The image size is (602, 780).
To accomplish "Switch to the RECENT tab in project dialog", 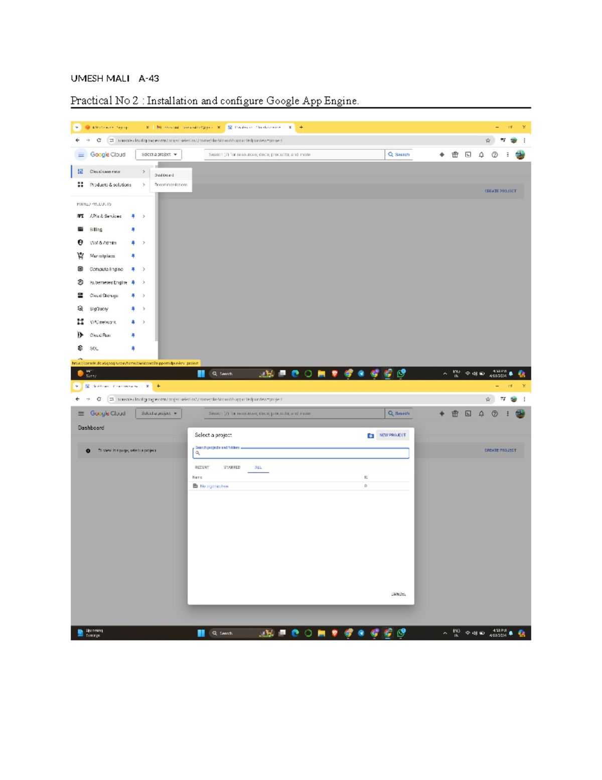I will click(202, 468).
